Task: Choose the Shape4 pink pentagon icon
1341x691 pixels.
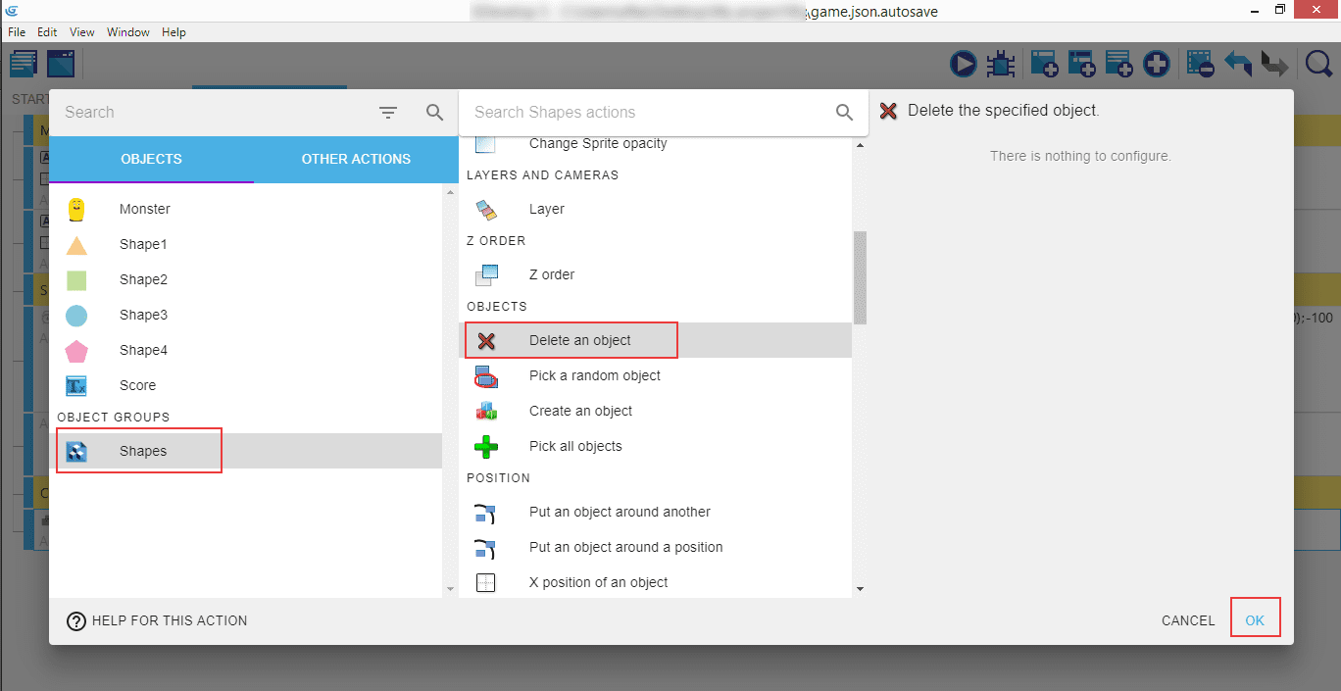Action: (x=76, y=350)
